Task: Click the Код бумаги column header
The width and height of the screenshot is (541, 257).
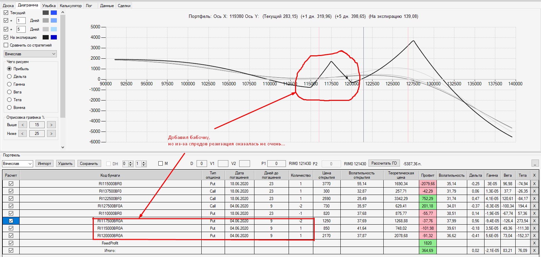Action: pos(110,175)
